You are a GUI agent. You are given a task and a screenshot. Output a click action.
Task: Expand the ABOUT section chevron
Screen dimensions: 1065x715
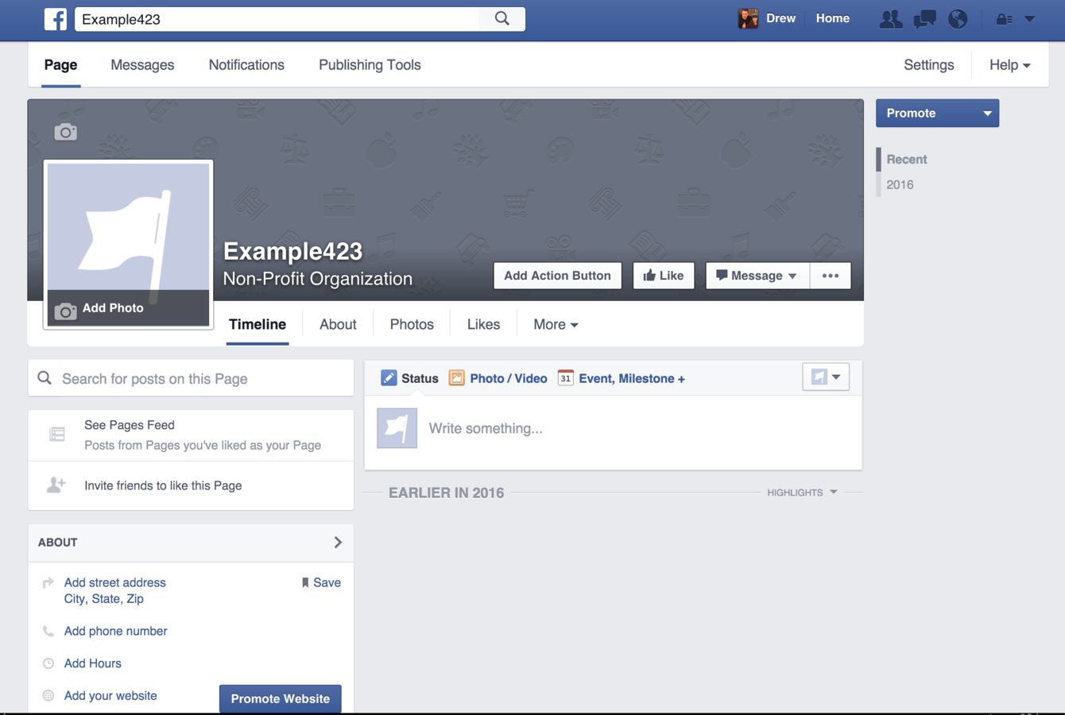338,543
